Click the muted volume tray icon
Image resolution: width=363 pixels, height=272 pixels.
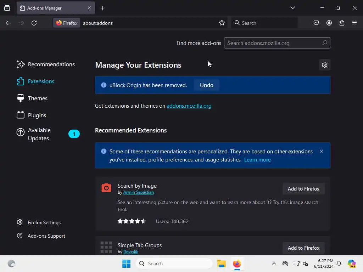tap(306, 263)
